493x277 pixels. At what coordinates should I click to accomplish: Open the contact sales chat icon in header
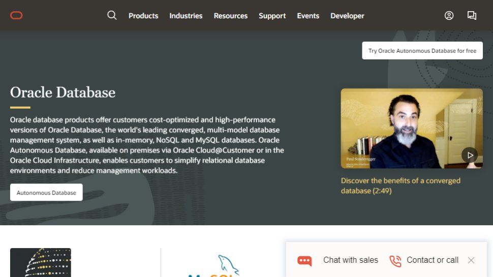click(x=472, y=15)
